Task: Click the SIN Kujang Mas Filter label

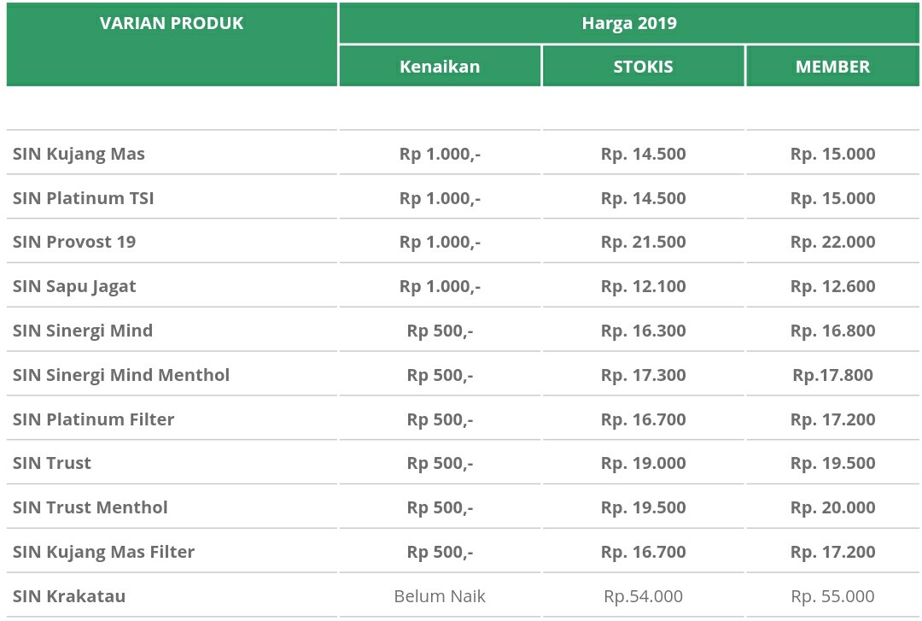Action: [x=103, y=552]
